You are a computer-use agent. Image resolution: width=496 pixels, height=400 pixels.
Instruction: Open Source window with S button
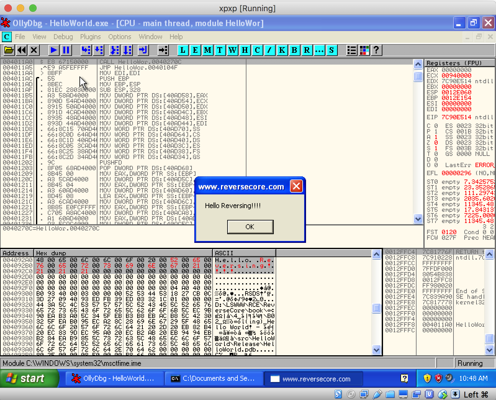pyautogui.click(x=331, y=50)
